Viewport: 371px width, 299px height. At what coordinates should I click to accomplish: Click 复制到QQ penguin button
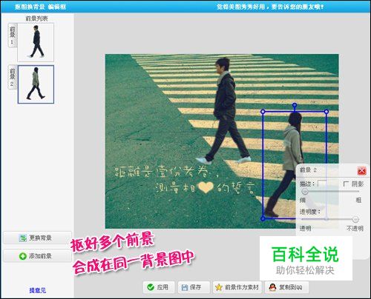(x=286, y=287)
